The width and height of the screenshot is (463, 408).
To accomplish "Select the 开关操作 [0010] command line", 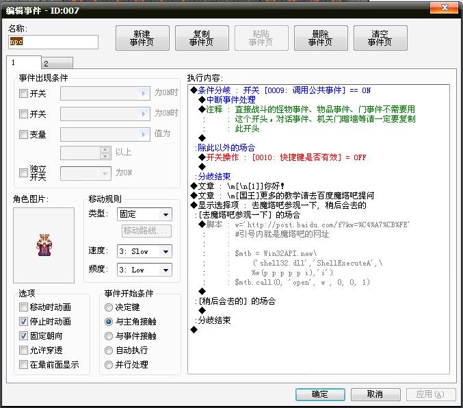I will [x=282, y=157].
